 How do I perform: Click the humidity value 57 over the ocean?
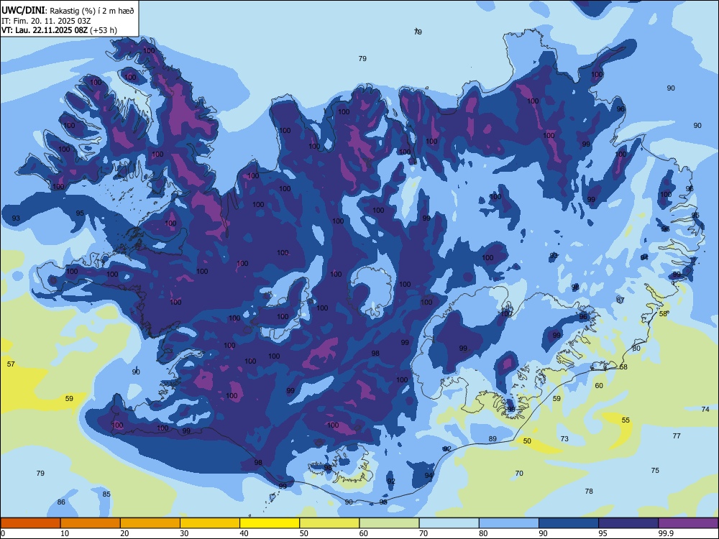[11, 364]
